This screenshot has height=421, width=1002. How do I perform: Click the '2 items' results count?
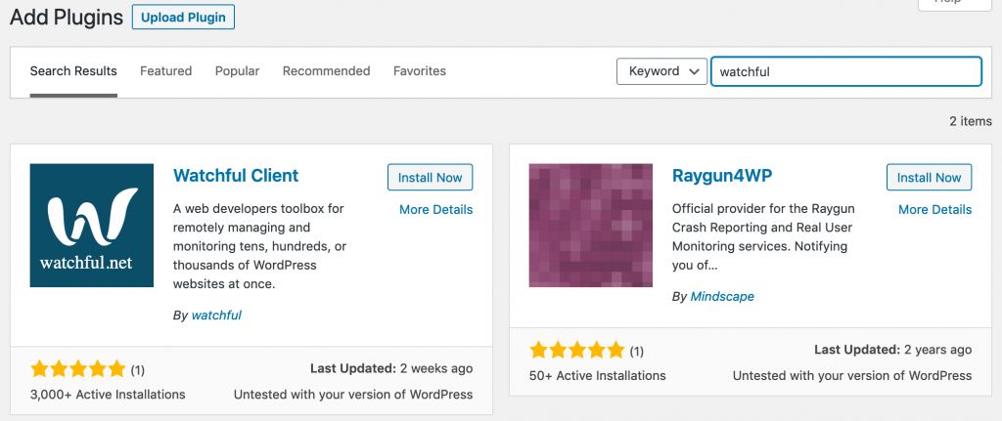pyautogui.click(x=971, y=121)
